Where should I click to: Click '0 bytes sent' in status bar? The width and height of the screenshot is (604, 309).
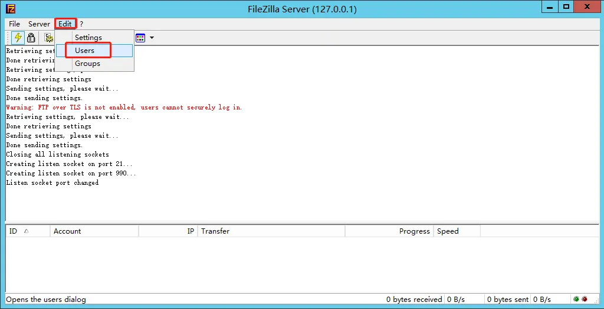(508, 300)
